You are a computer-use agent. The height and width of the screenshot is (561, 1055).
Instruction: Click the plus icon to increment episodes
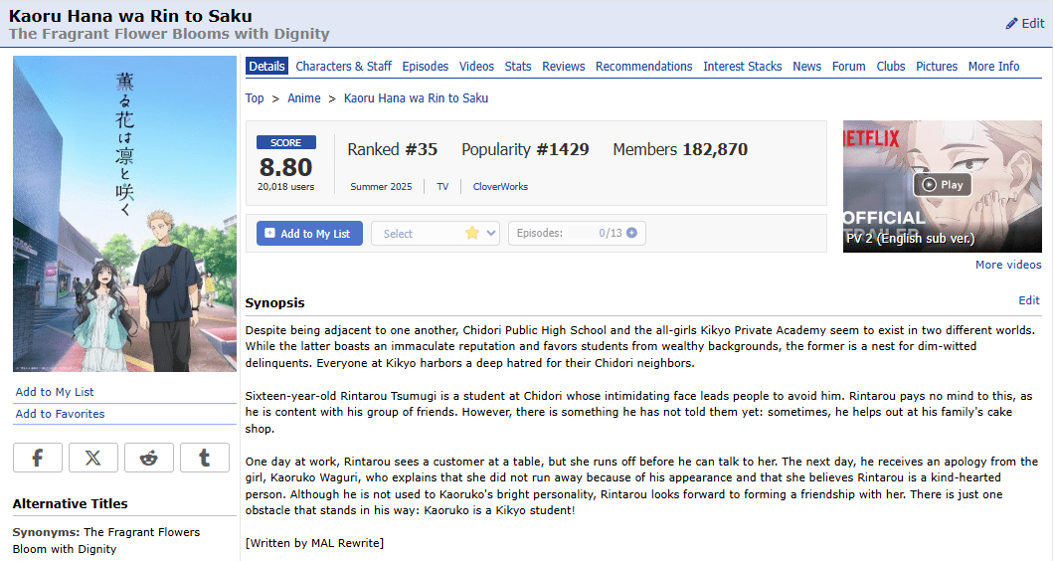click(x=631, y=233)
